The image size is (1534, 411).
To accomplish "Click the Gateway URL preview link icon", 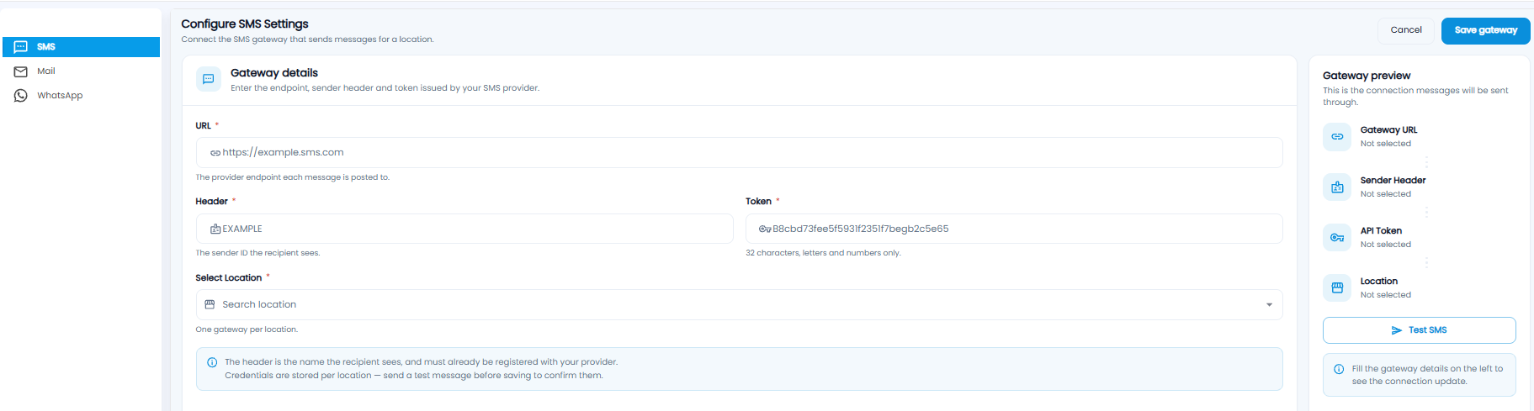I will pyautogui.click(x=1337, y=137).
